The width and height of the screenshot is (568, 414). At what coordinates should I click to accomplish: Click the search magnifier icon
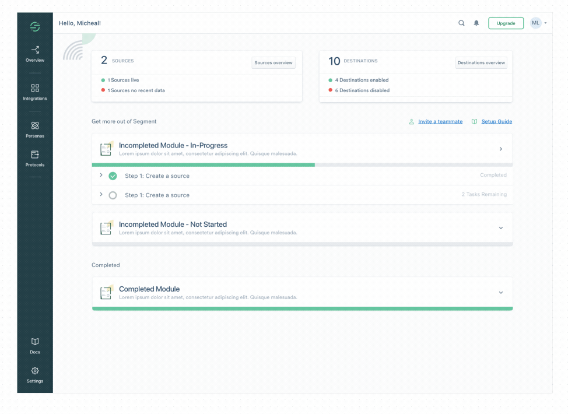[461, 23]
